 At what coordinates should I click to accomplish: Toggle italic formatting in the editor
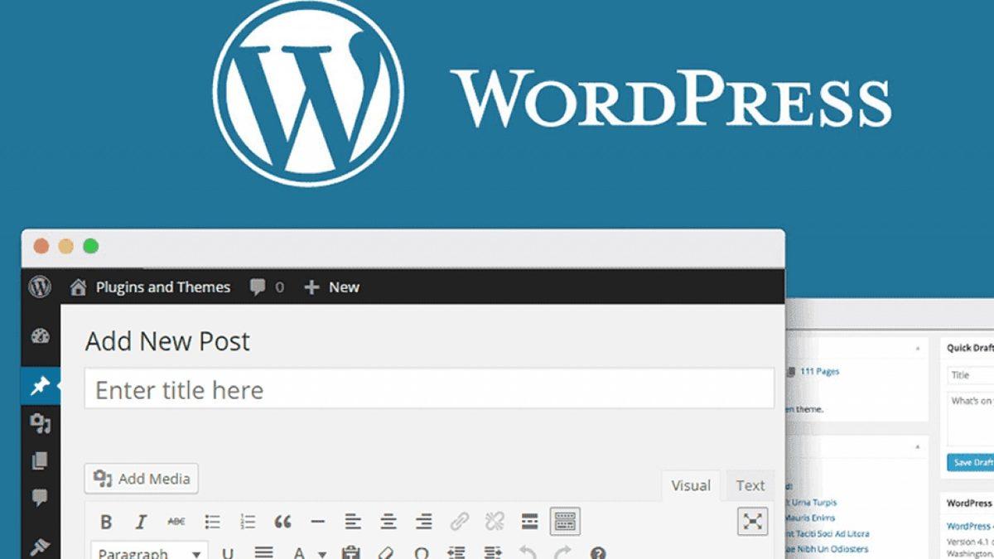(141, 522)
